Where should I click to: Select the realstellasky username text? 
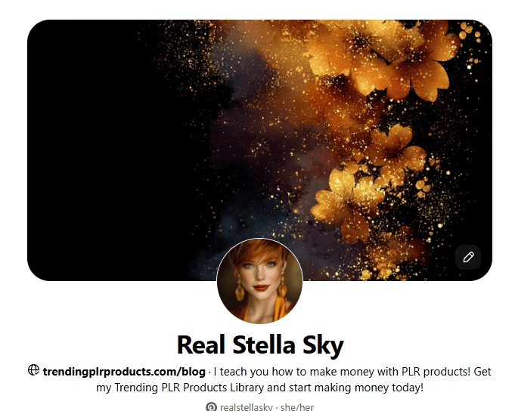(247, 407)
